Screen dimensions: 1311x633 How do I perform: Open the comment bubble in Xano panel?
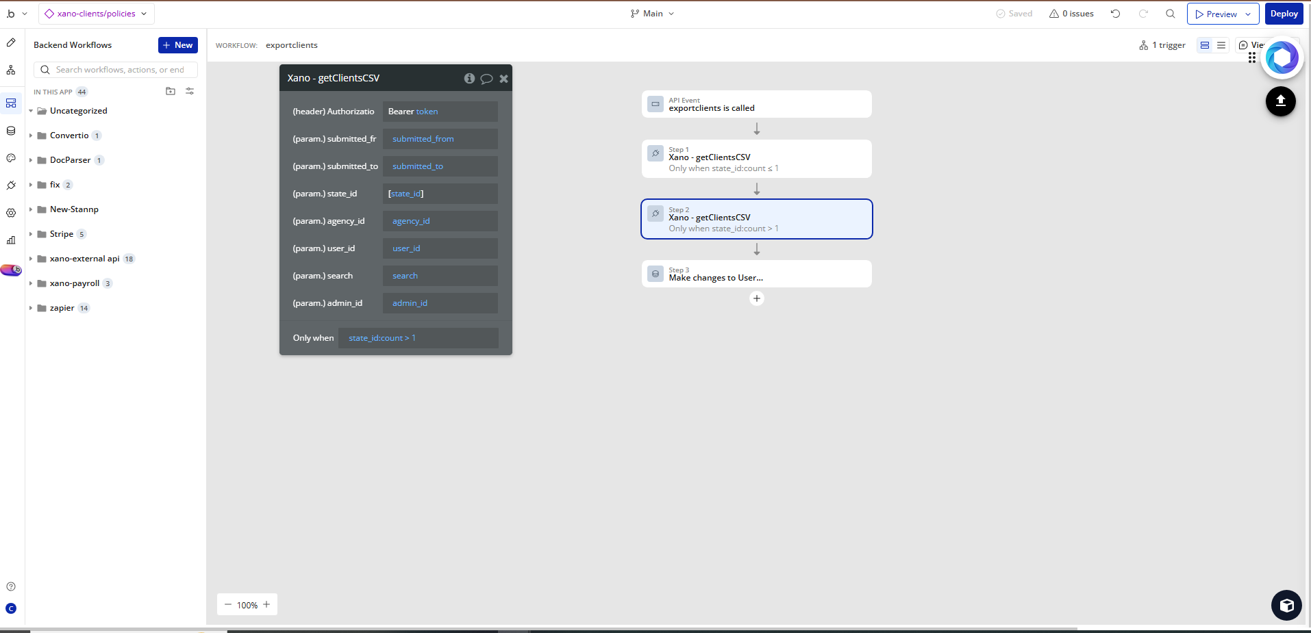pyautogui.click(x=486, y=79)
